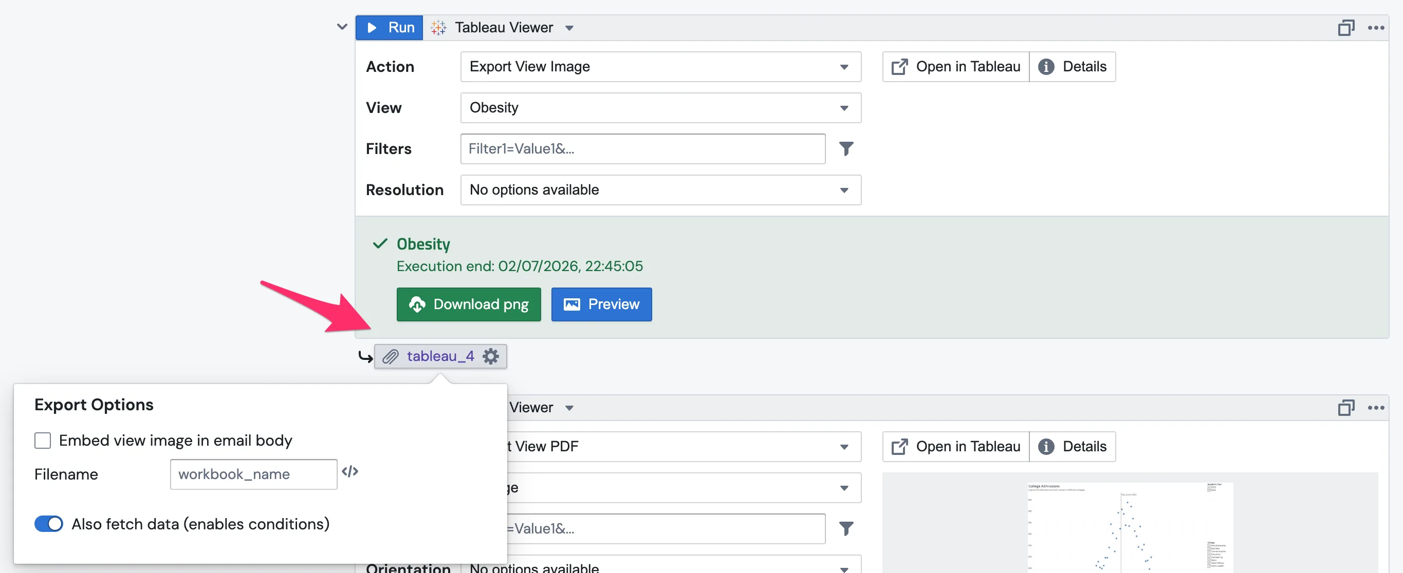Viewport: 1403px width, 573px height.
Task: Click duplicate icon on second block header
Action: pos(1346,407)
